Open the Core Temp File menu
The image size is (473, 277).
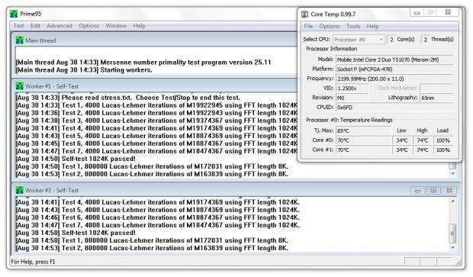(x=308, y=26)
